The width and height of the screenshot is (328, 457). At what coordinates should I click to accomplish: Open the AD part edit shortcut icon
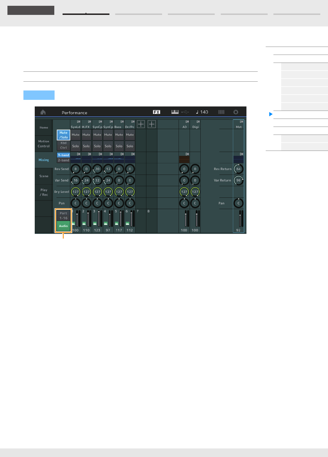[x=187, y=122]
